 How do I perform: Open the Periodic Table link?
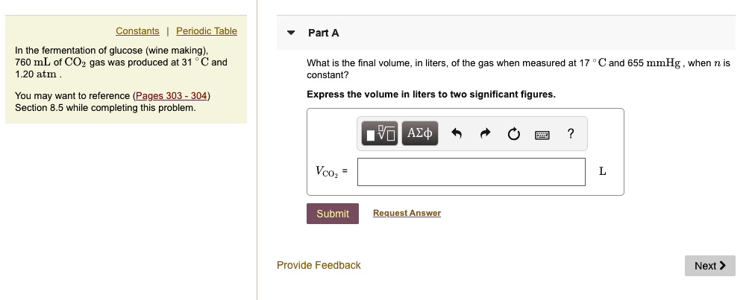pyautogui.click(x=207, y=31)
